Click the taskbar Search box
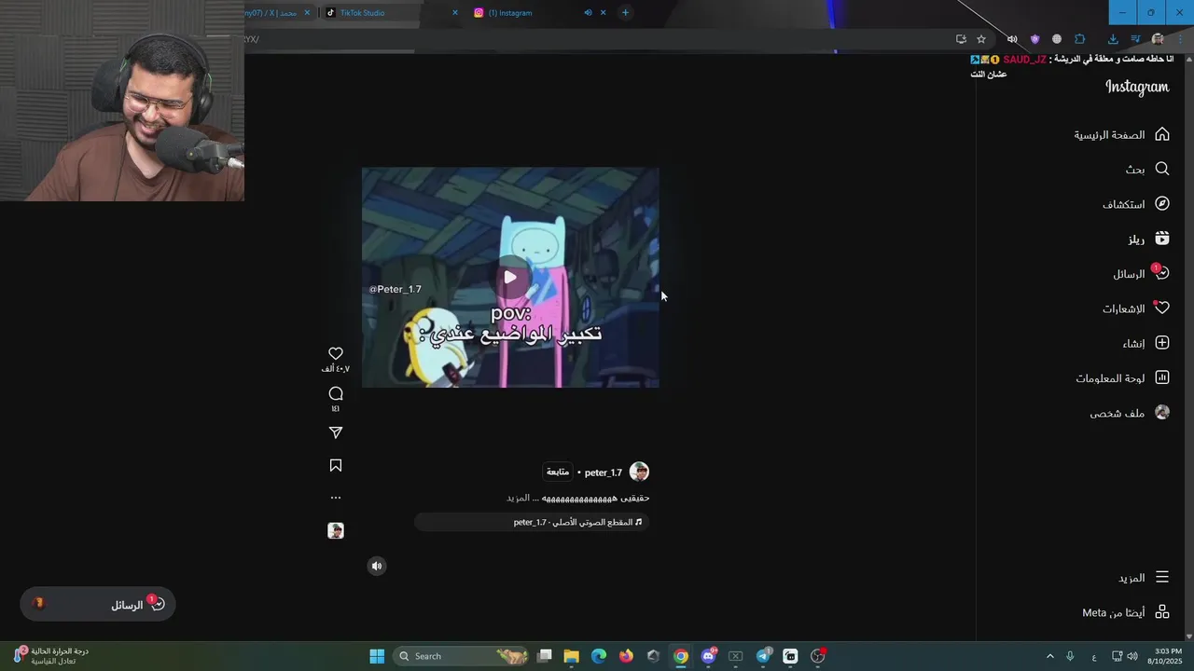Screen dimensions: 1194x671 click(462, 656)
